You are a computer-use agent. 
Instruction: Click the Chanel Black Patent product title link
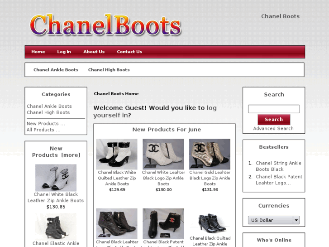163,243
